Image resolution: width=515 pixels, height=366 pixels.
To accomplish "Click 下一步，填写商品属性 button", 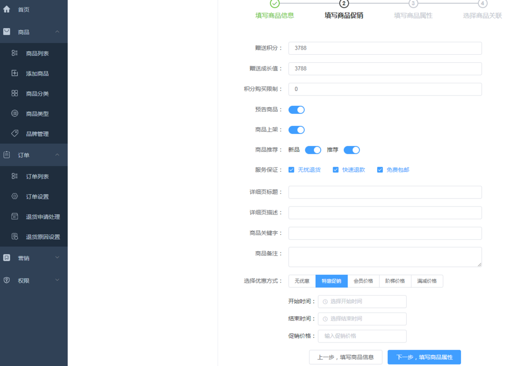I will pyautogui.click(x=424, y=357).
